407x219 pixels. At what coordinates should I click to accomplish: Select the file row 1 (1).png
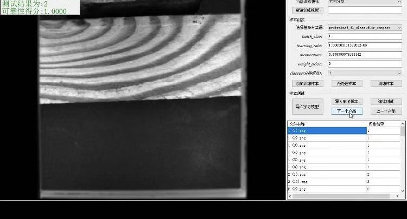point(344,131)
